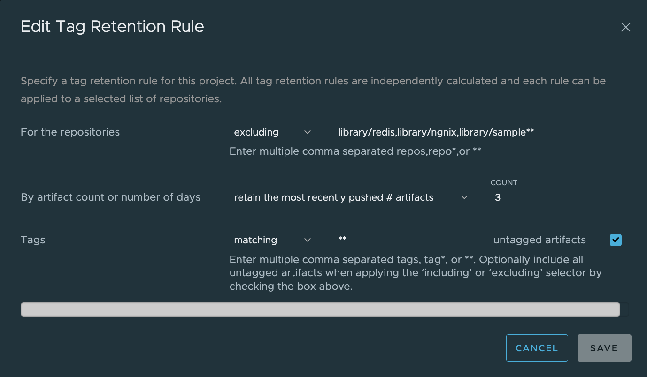The height and width of the screenshot is (377, 647).
Task: Click the "By artifact count or number of days" label
Action: pyautogui.click(x=110, y=197)
